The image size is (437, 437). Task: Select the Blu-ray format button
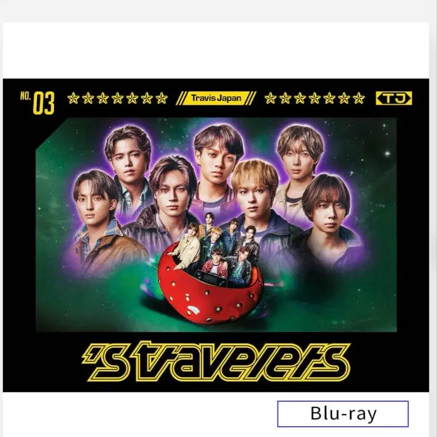(343, 414)
